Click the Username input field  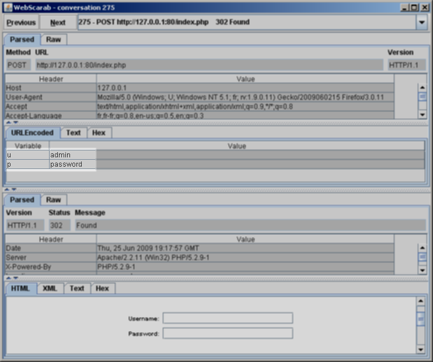(x=228, y=318)
